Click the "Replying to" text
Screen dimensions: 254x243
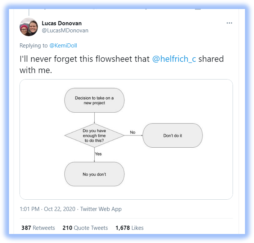click(34, 46)
